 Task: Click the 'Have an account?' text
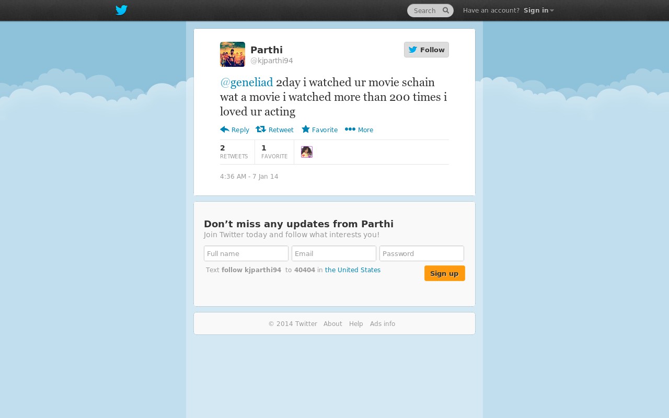click(491, 10)
